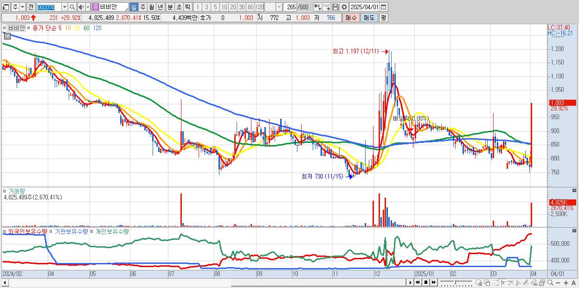Click the high-low marker icon
This screenshot has height=288, width=579.
(503, 282)
